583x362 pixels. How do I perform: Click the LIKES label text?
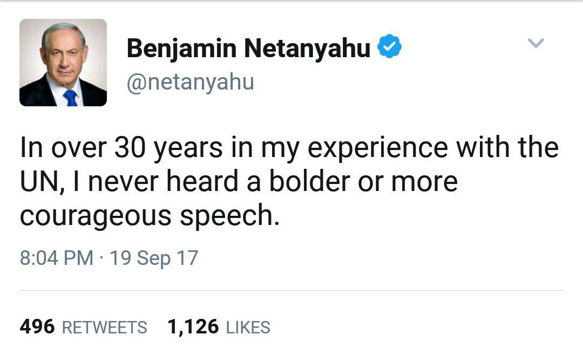[248, 327]
